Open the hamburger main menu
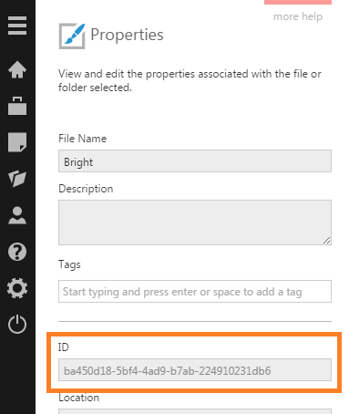 [x=17, y=26]
